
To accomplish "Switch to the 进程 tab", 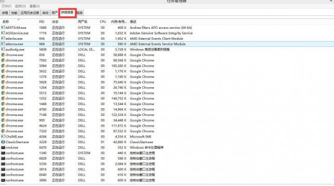I will [x=5, y=13].
